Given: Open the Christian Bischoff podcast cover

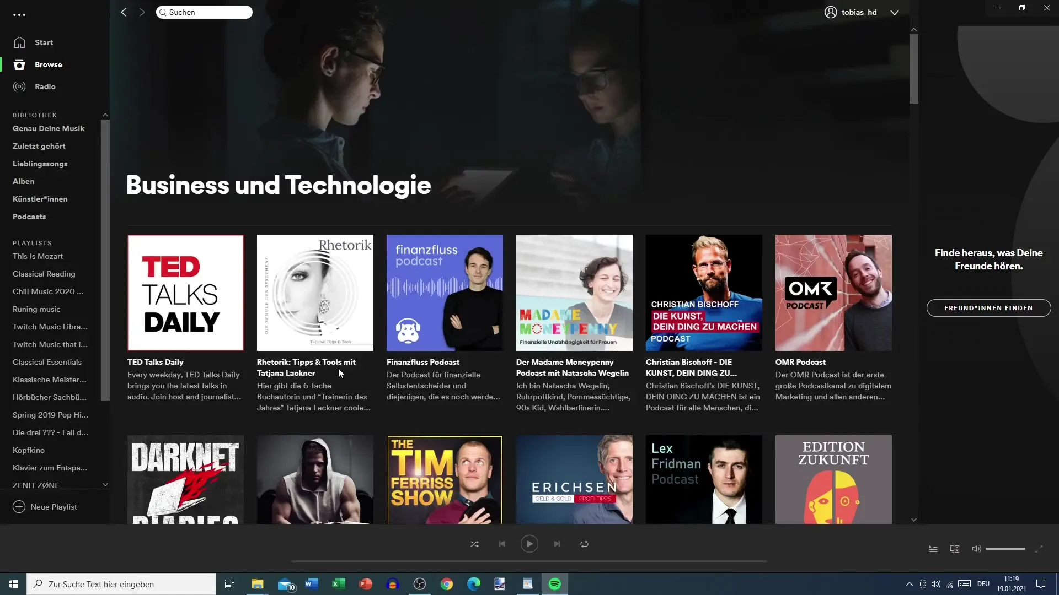Looking at the screenshot, I should pos(704,293).
